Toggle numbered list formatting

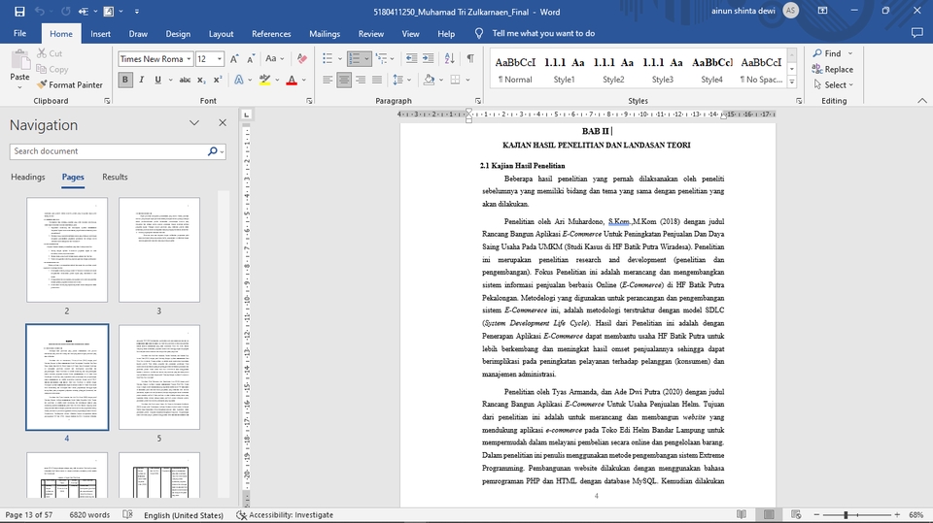point(355,59)
